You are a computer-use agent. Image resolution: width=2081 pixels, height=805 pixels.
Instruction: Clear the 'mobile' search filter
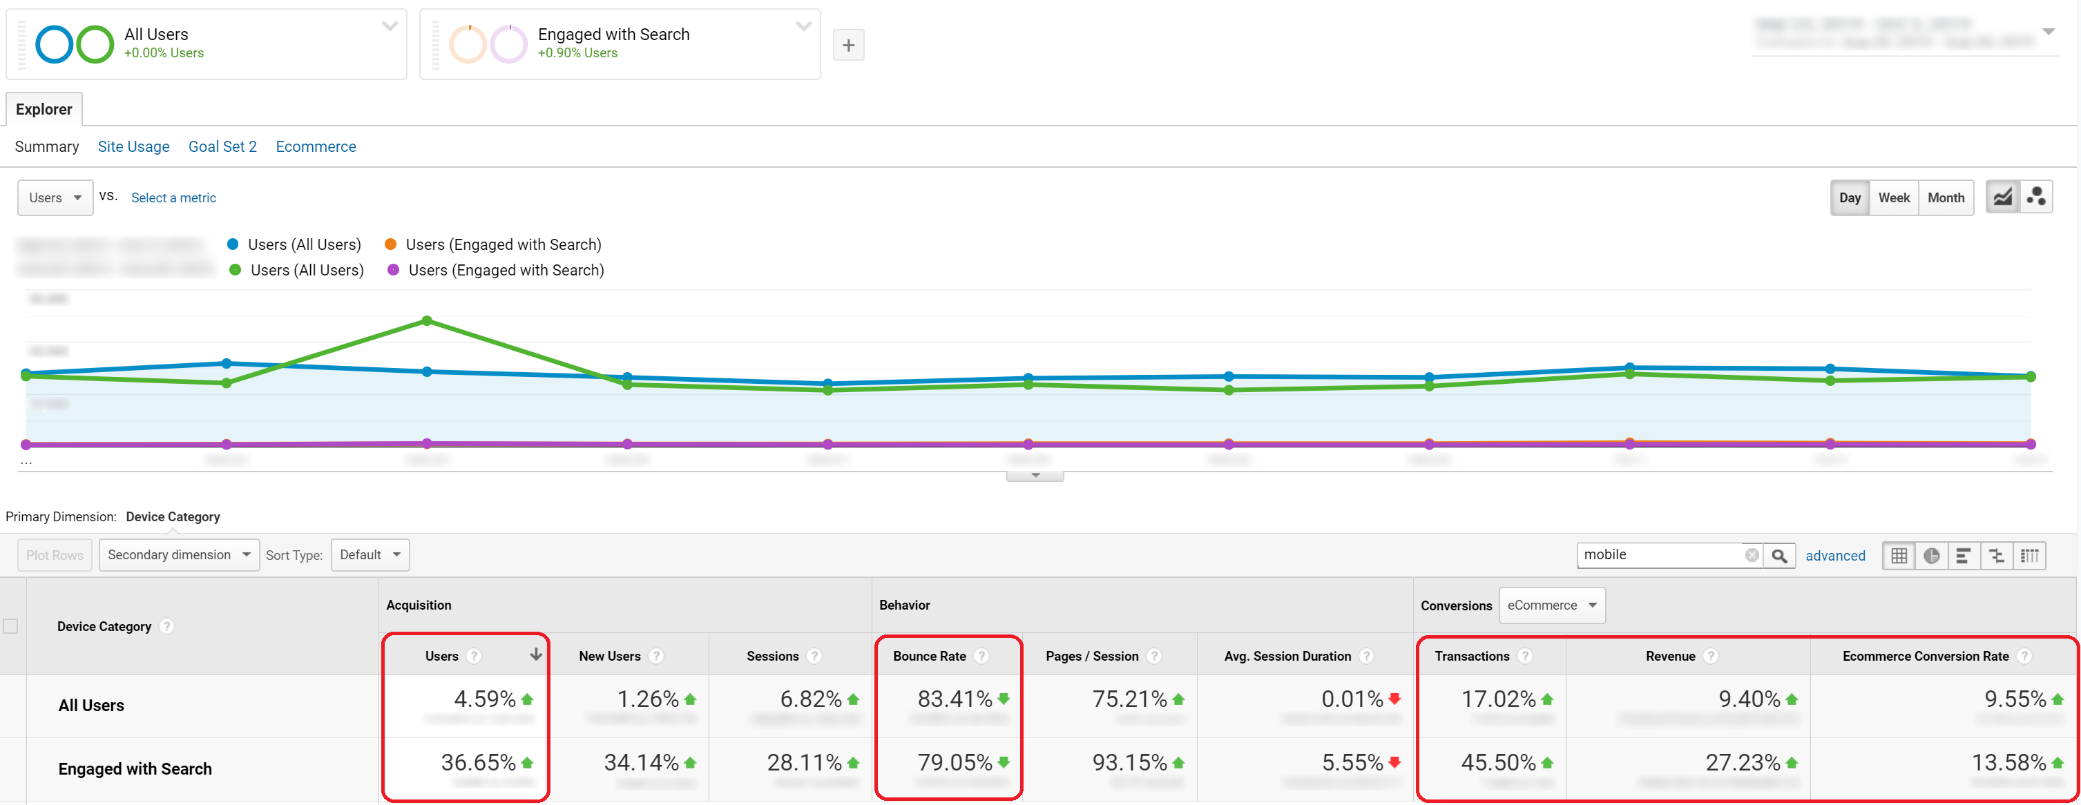tap(1752, 556)
